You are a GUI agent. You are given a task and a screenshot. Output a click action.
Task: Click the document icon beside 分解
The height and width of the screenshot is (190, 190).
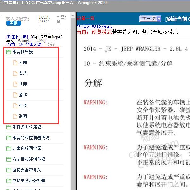click(x=15, y=63)
